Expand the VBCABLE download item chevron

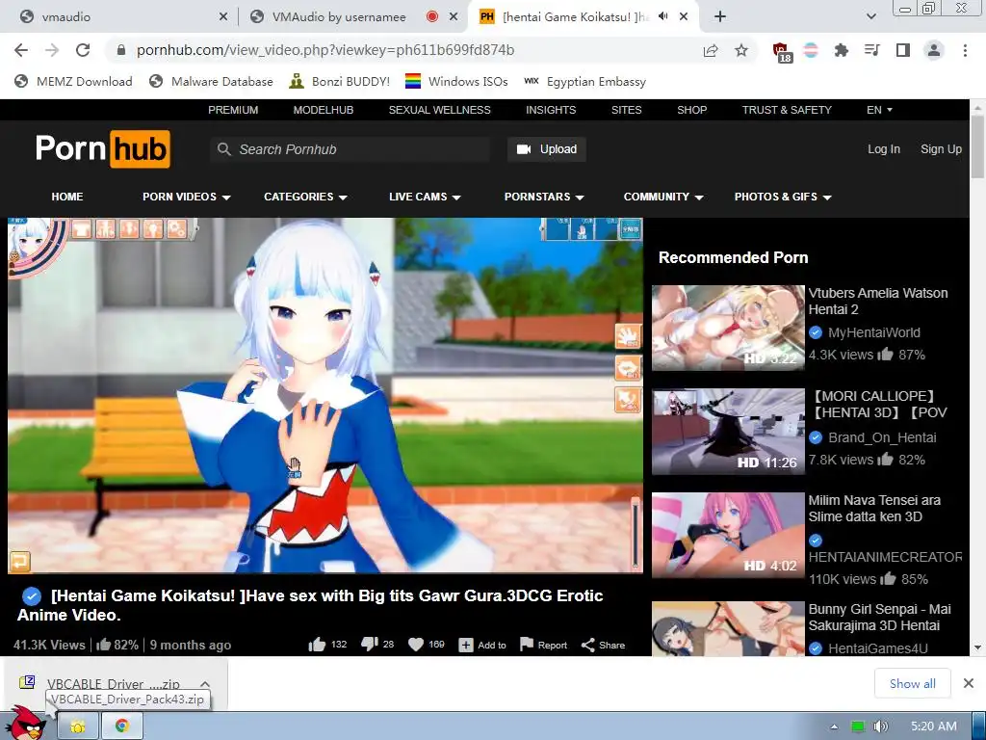point(205,684)
